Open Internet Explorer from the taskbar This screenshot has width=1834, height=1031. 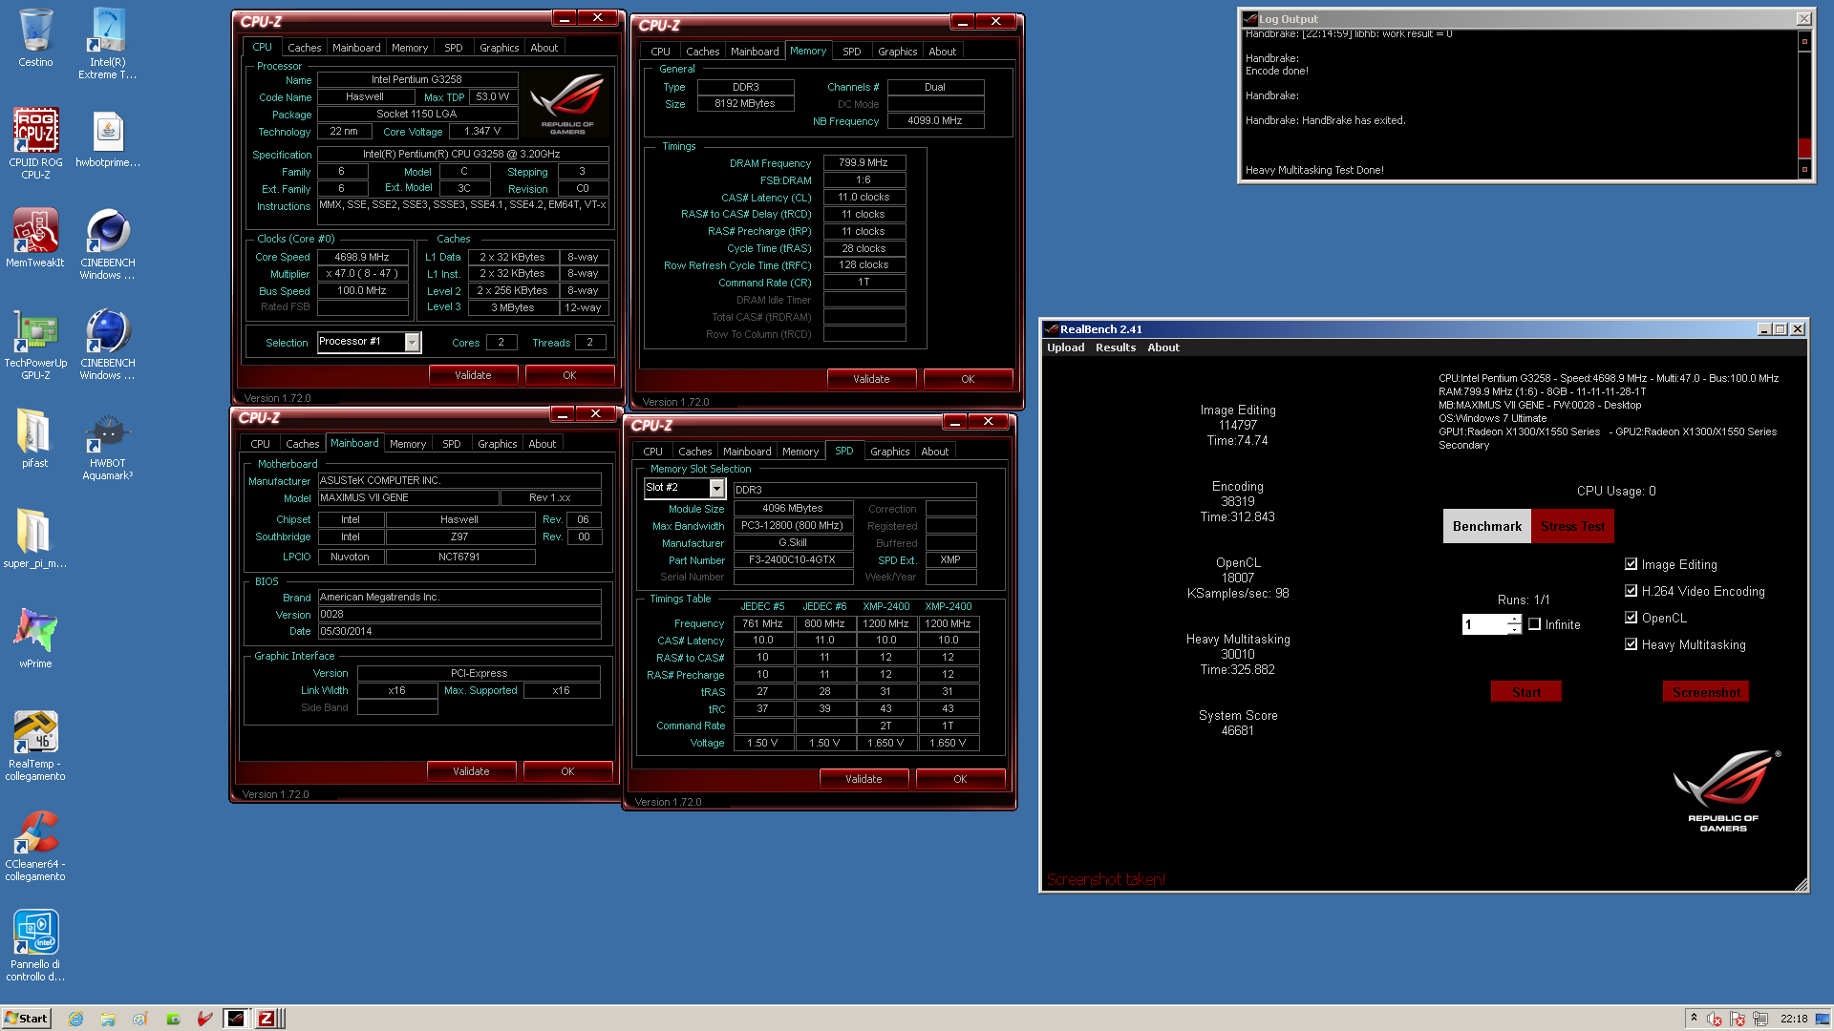(75, 1019)
